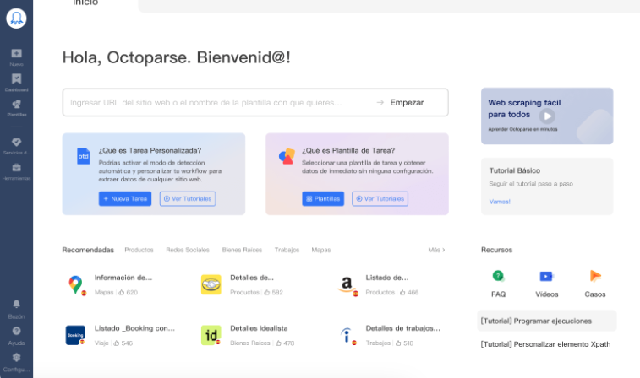Click the Nuevo icon in sidebar
This screenshot has height=378, width=640.
pos(16,55)
